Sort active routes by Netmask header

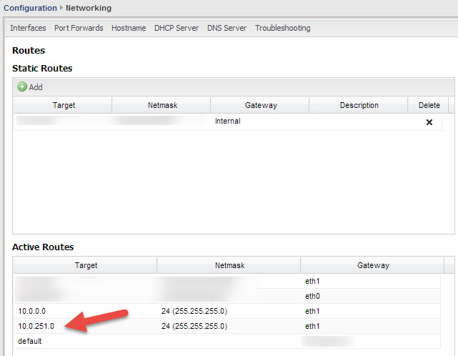(229, 265)
